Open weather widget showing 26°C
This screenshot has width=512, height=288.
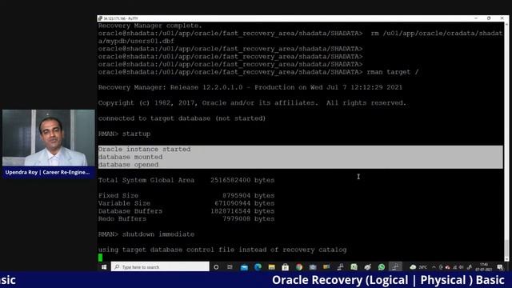[418, 267]
